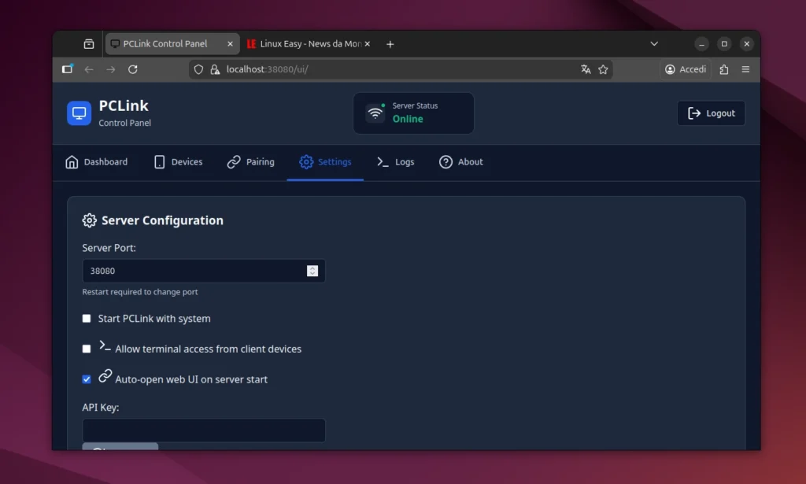Switch to the Logs tab
806x484 pixels.
[x=395, y=162]
